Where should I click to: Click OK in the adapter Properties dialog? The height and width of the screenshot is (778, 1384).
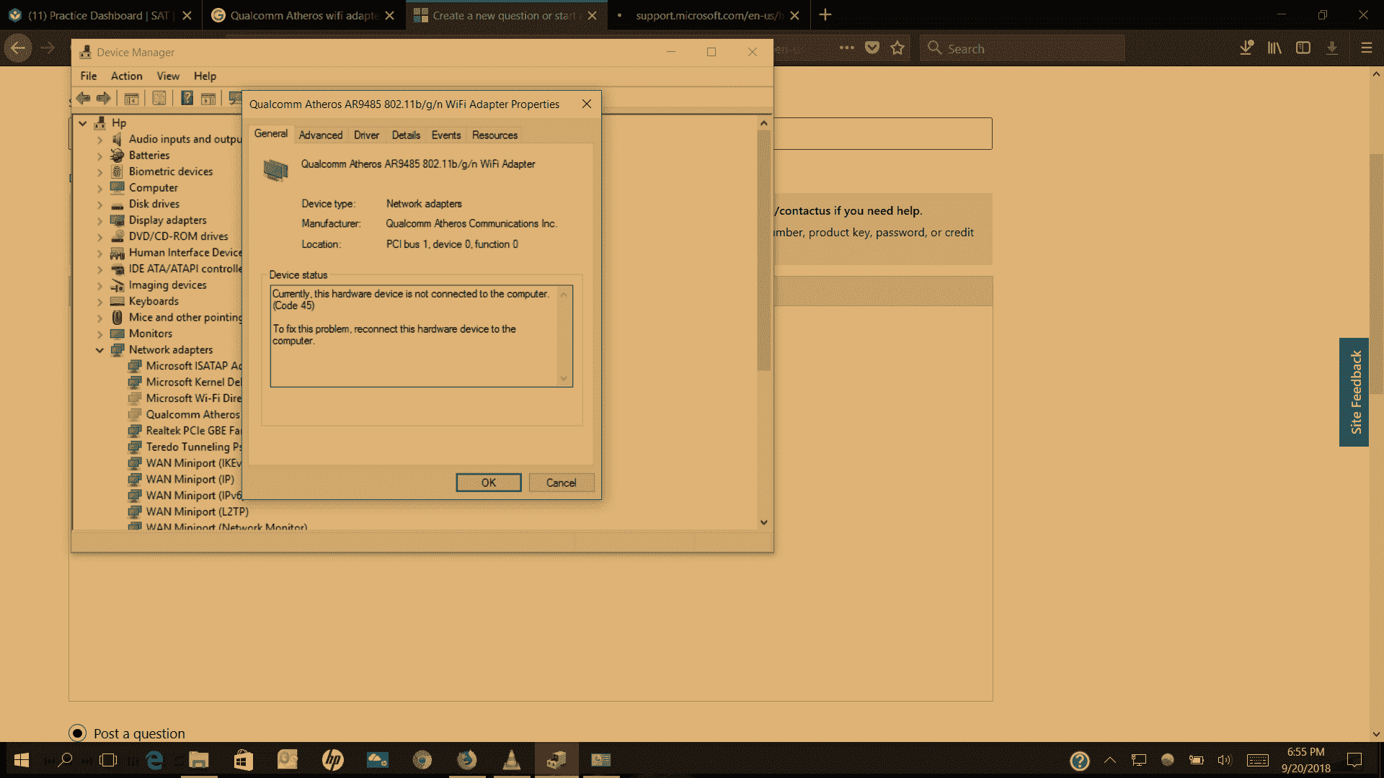pos(489,483)
